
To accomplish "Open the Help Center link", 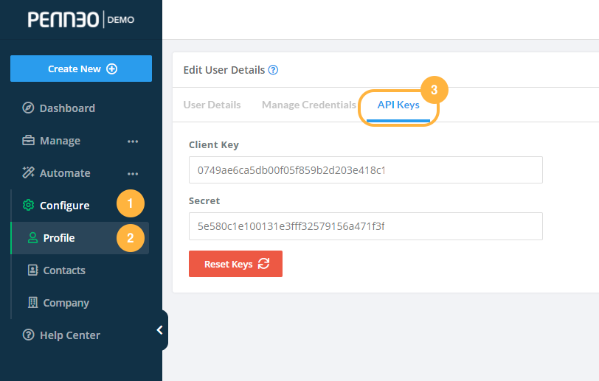I will pos(70,335).
